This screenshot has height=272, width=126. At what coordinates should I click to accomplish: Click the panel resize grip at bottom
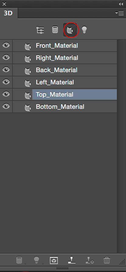(x=62, y=269)
